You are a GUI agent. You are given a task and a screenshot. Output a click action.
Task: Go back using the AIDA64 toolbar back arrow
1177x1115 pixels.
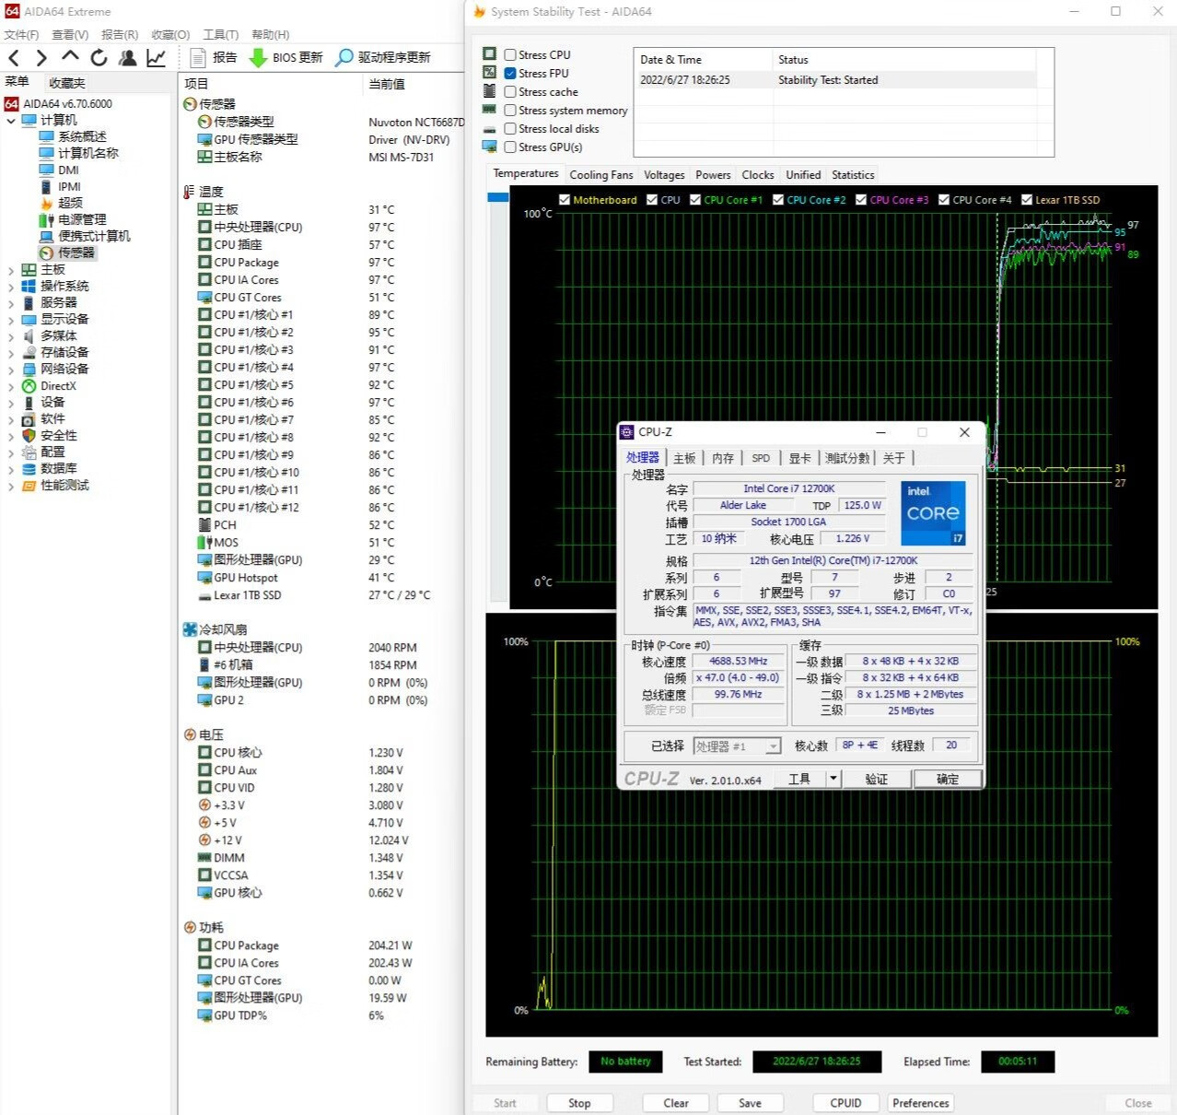point(14,58)
